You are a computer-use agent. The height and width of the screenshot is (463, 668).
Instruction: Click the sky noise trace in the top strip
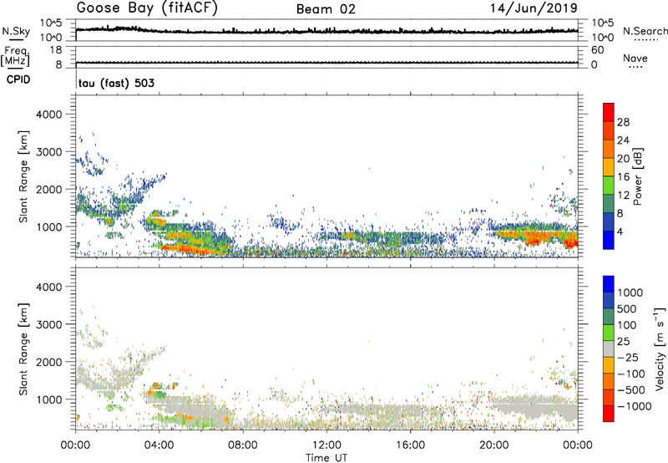click(x=326, y=31)
